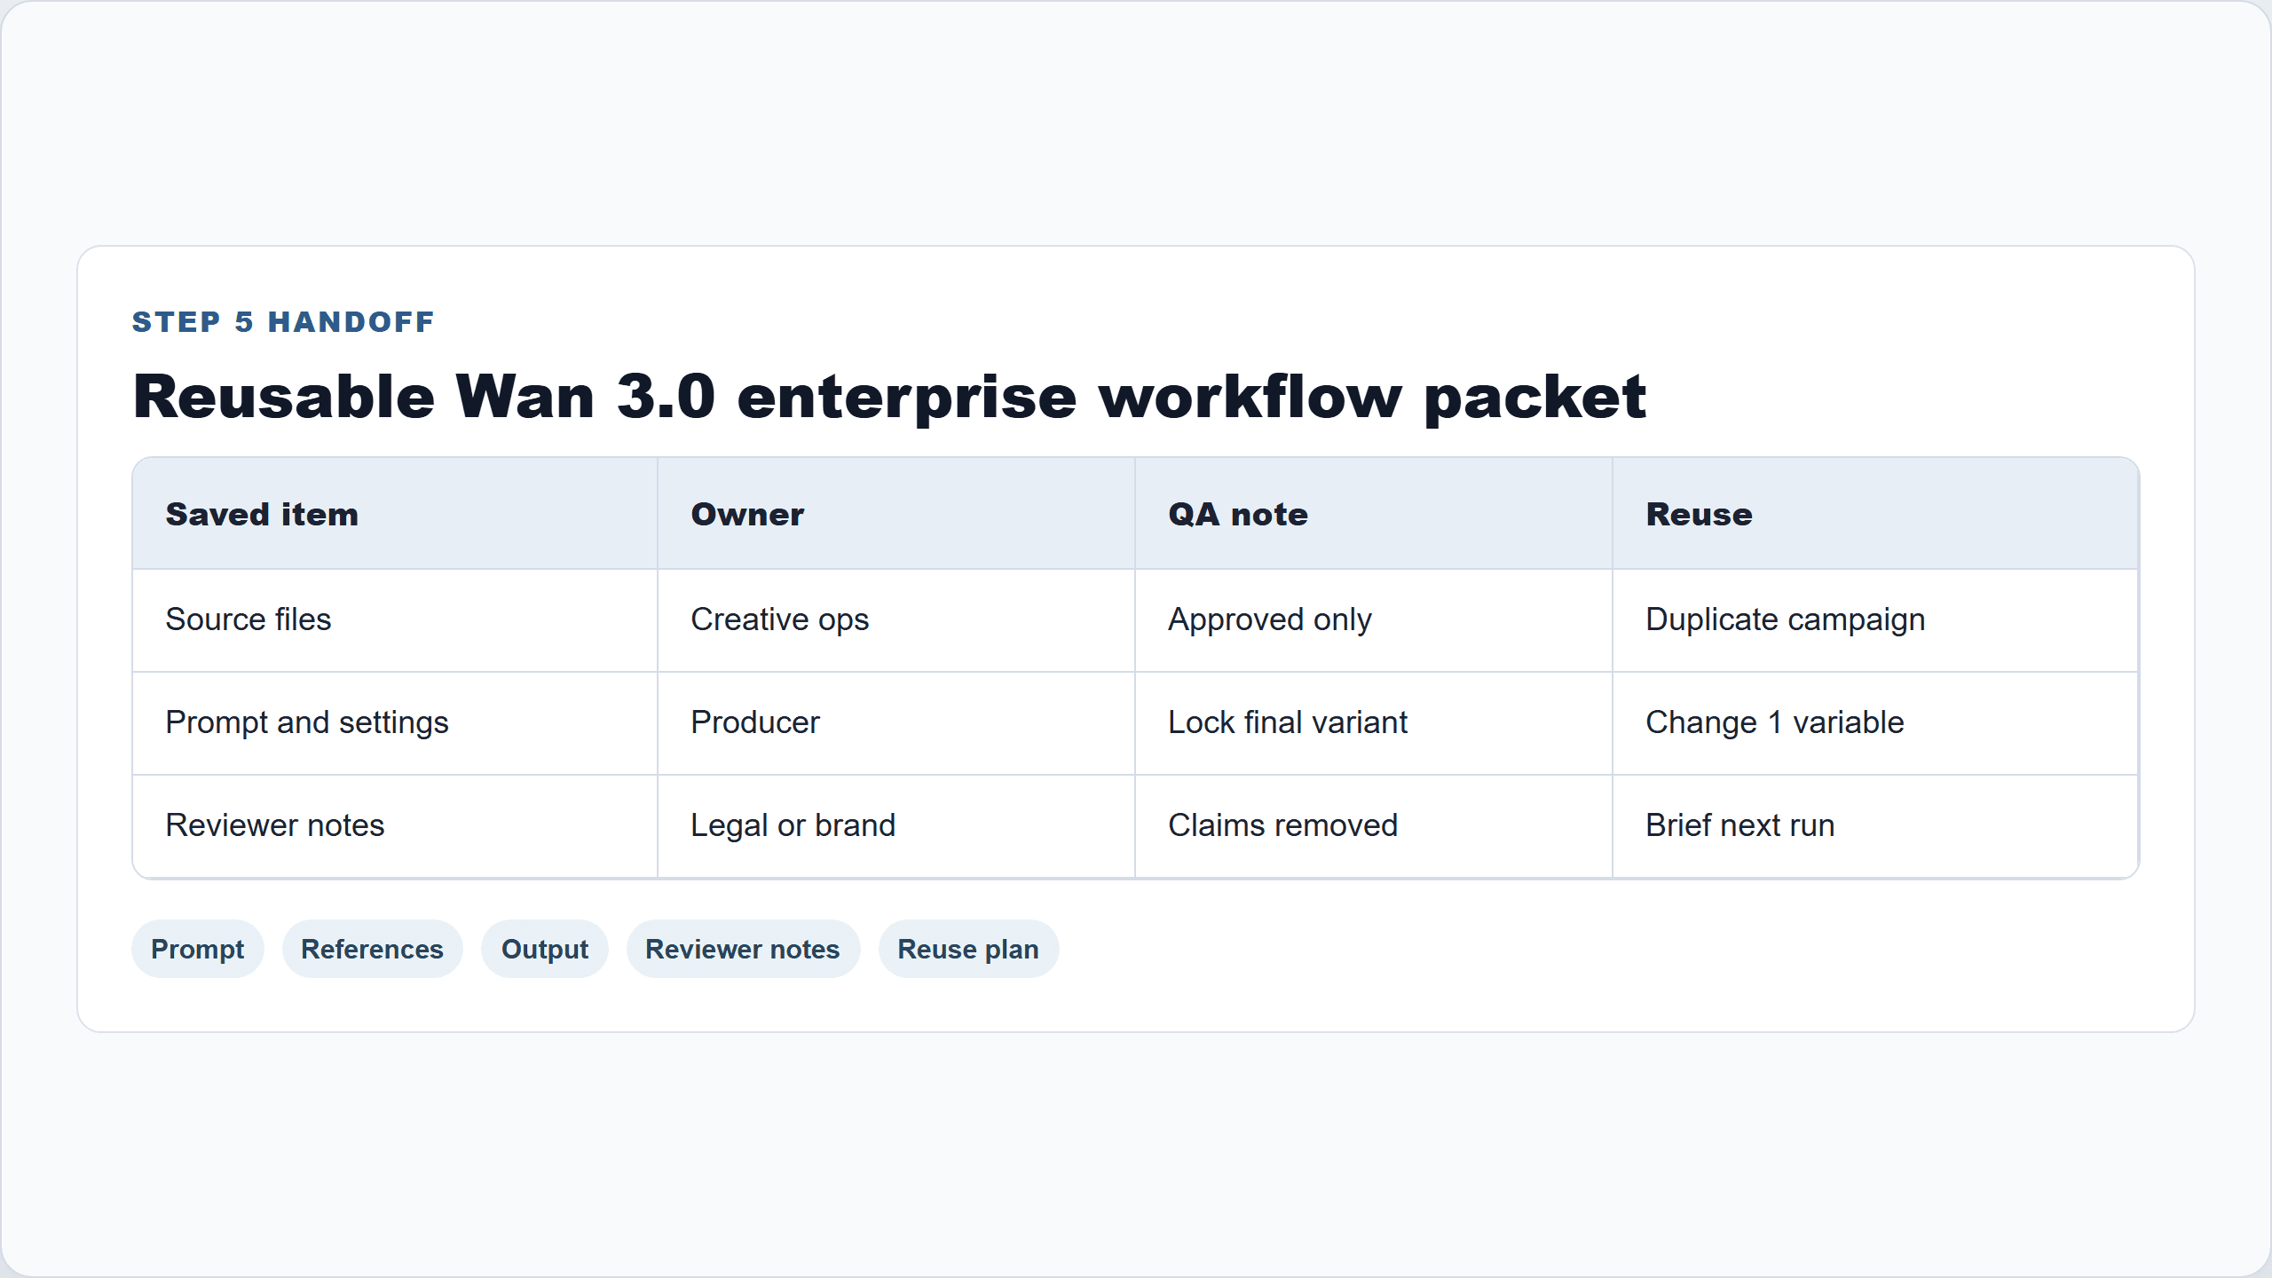Click the Duplicate campaign reuse cell

tap(1875, 620)
